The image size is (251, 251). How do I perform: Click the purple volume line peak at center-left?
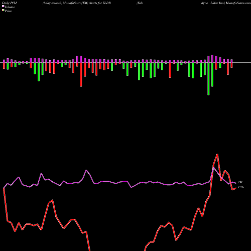tap(86, 170)
